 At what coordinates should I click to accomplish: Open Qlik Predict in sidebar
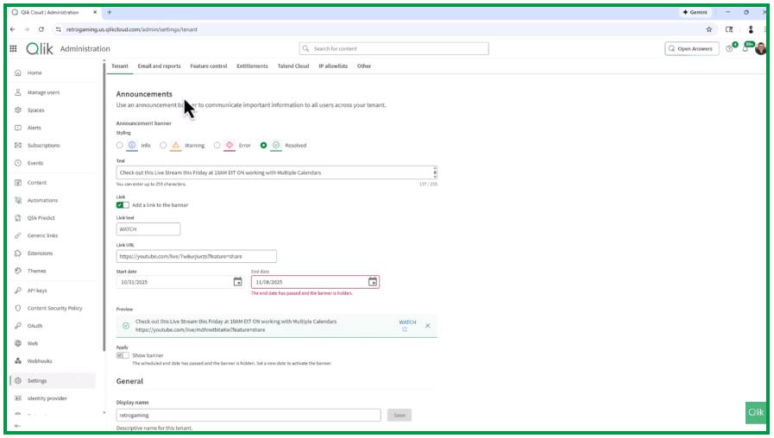(x=41, y=218)
